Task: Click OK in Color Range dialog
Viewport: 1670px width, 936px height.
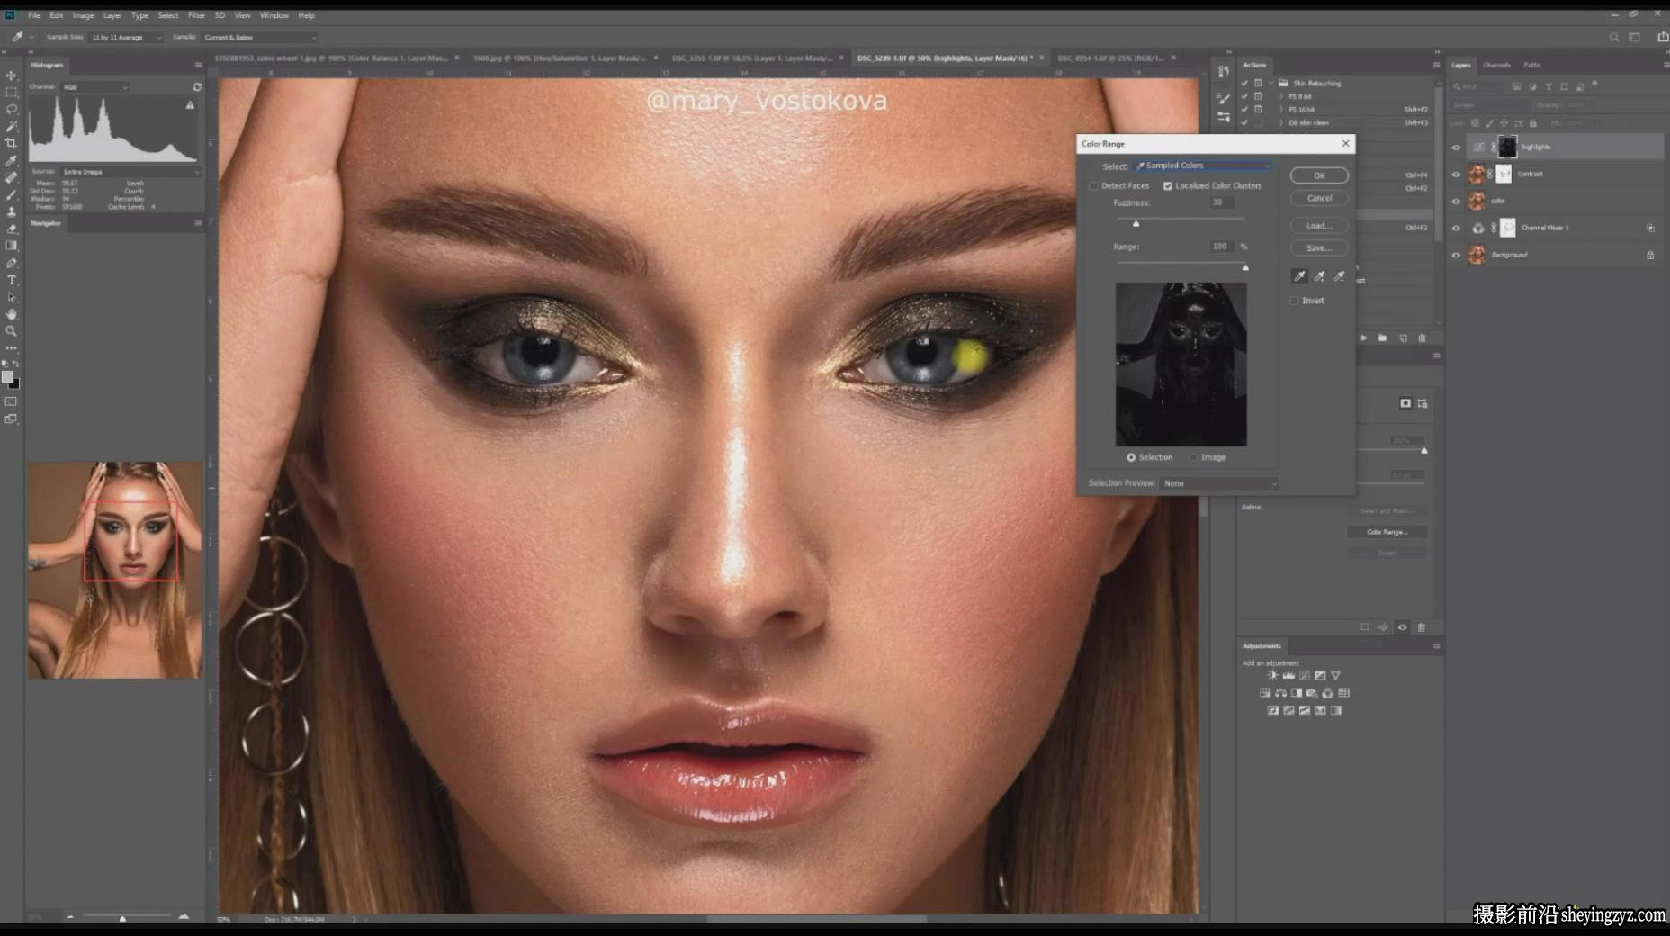Action: point(1319,175)
